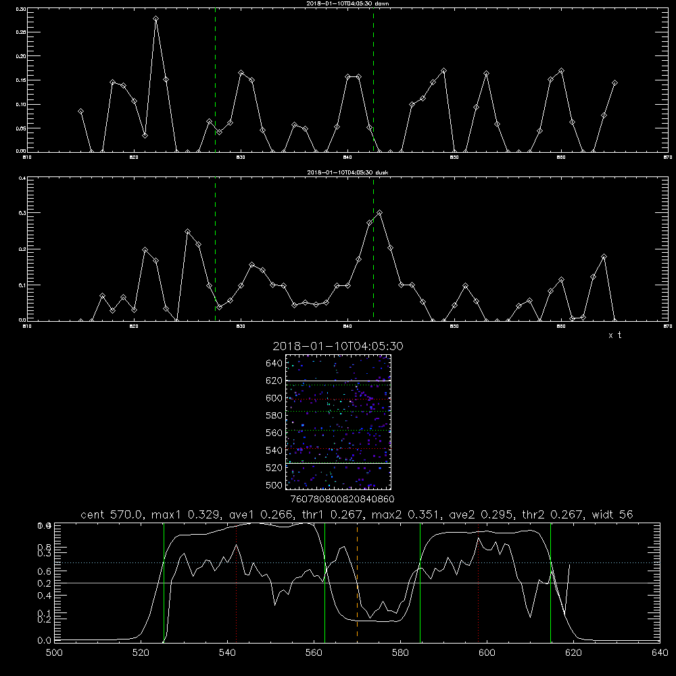
Task: Select the spectrogram thumbnail image
Action: coord(338,422)
